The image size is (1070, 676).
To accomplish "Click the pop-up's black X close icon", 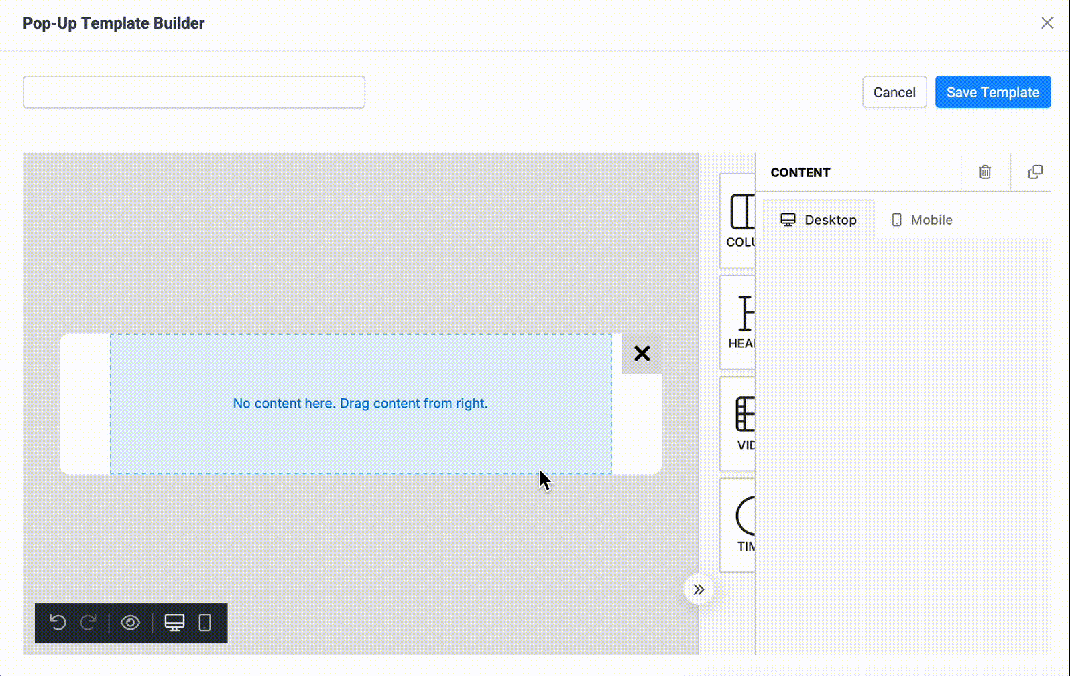I will (x=642, y=353).
